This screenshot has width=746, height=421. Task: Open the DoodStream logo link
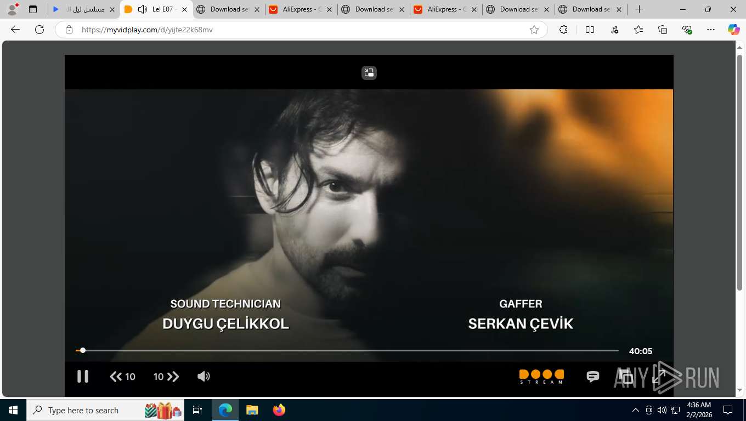tap(541, 377)
